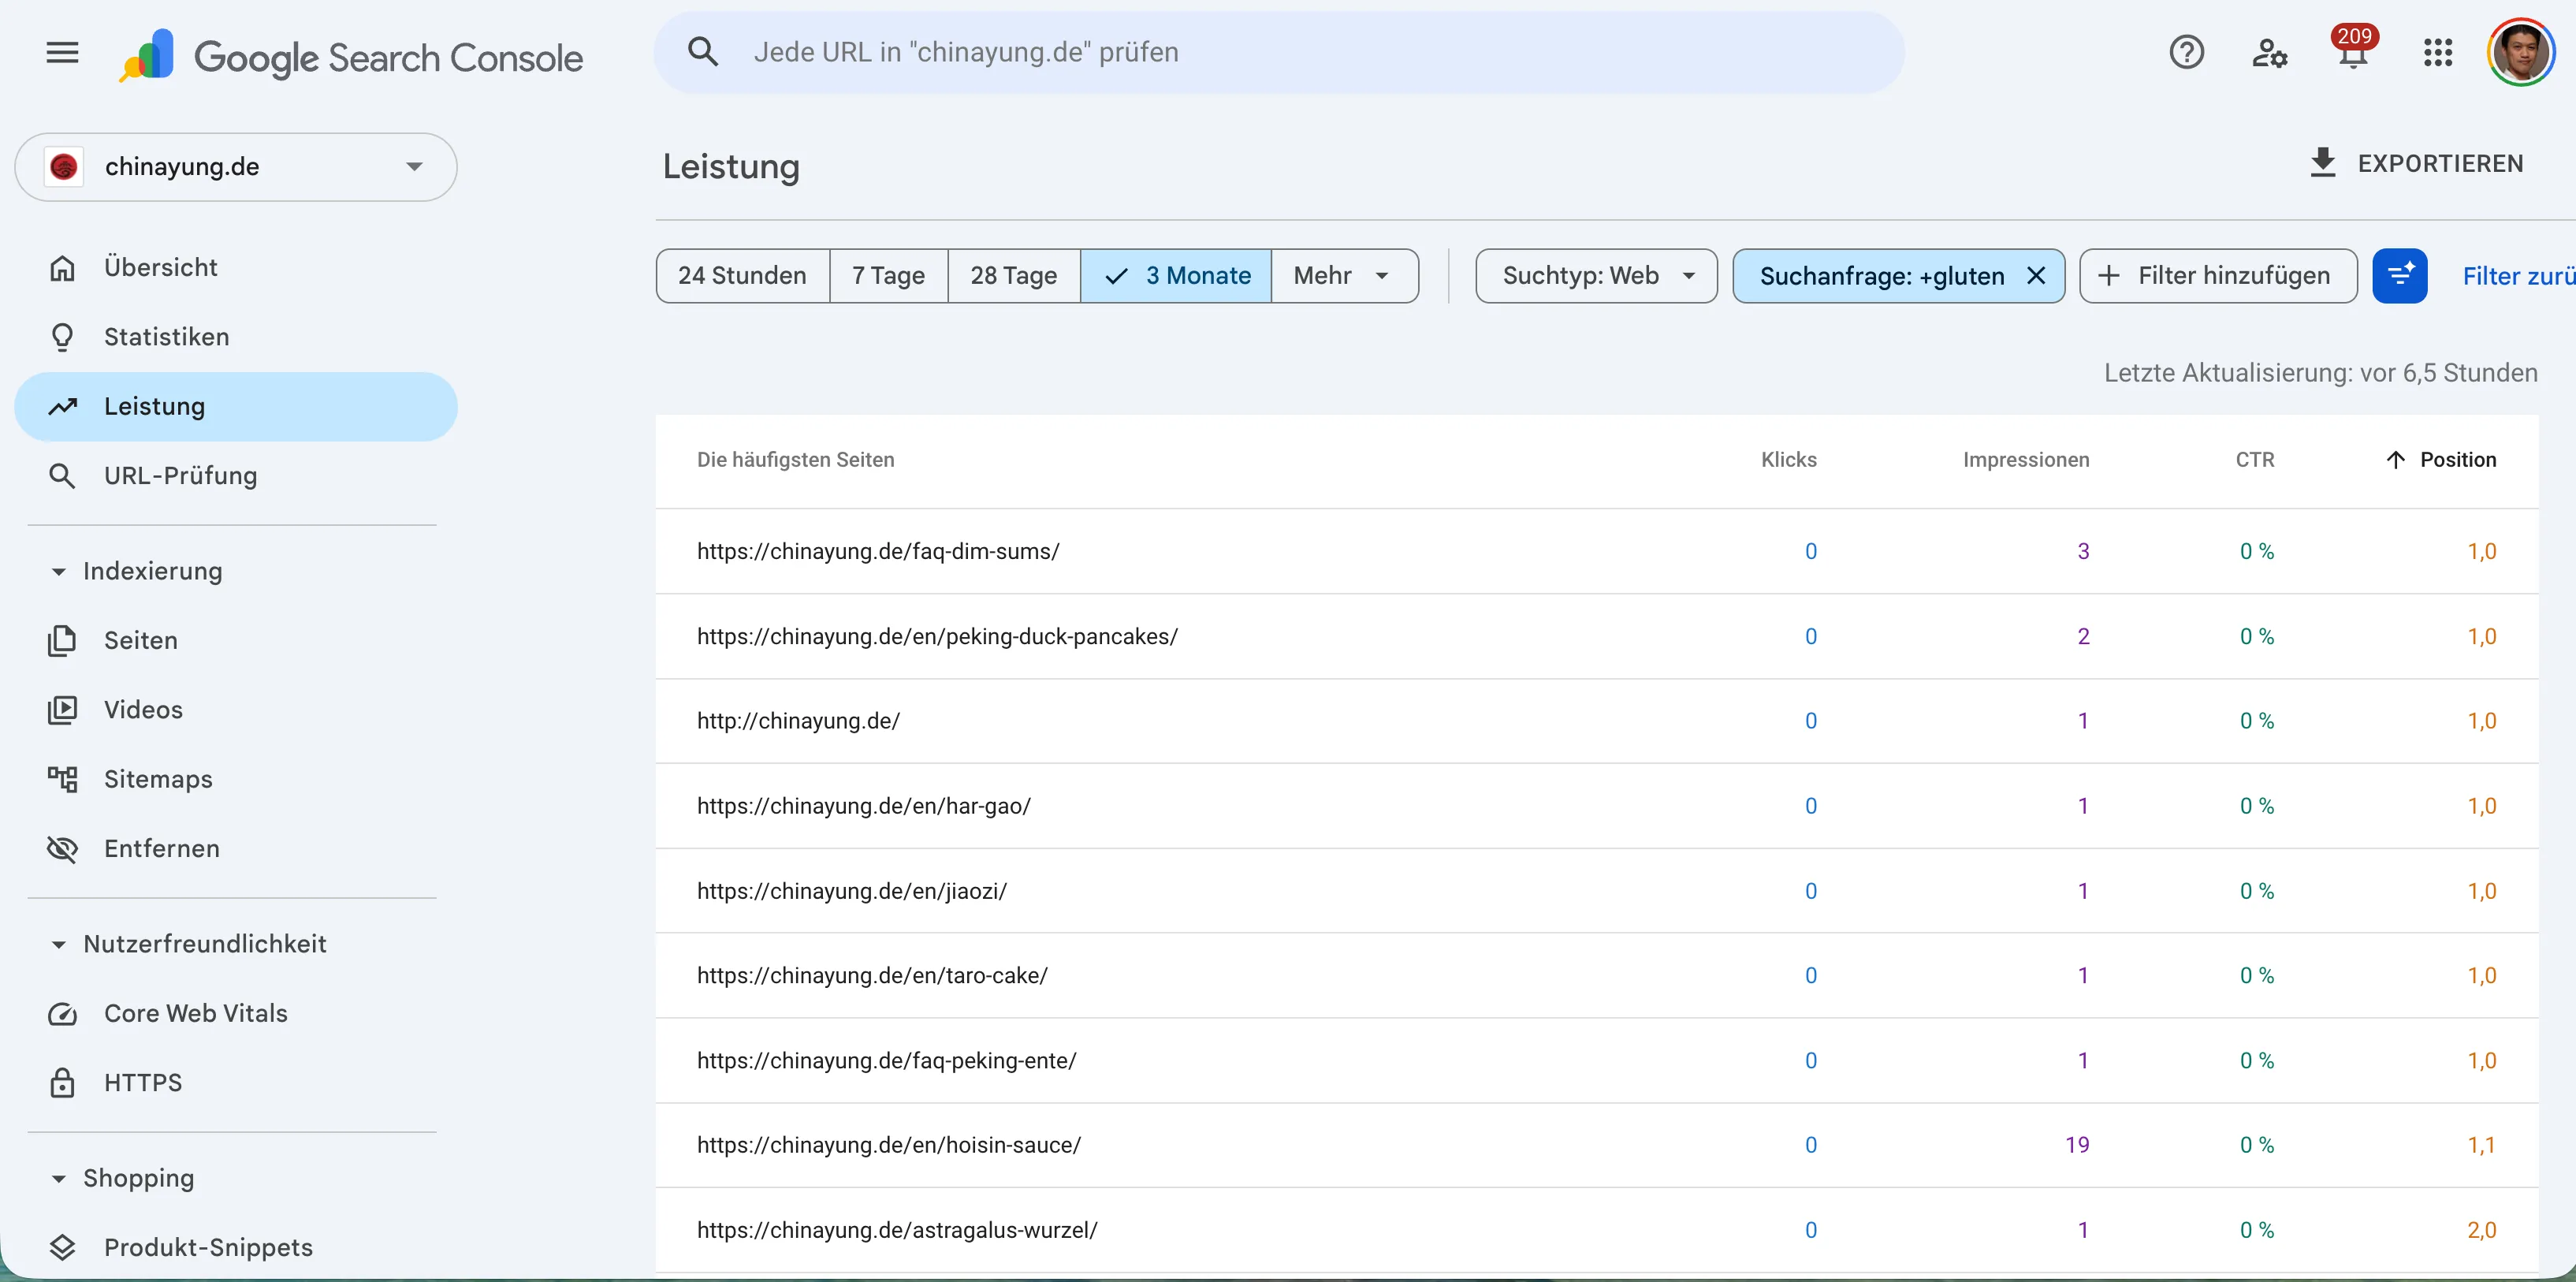Click the http://chinayung.de/ row

[x=1597, y=721]
